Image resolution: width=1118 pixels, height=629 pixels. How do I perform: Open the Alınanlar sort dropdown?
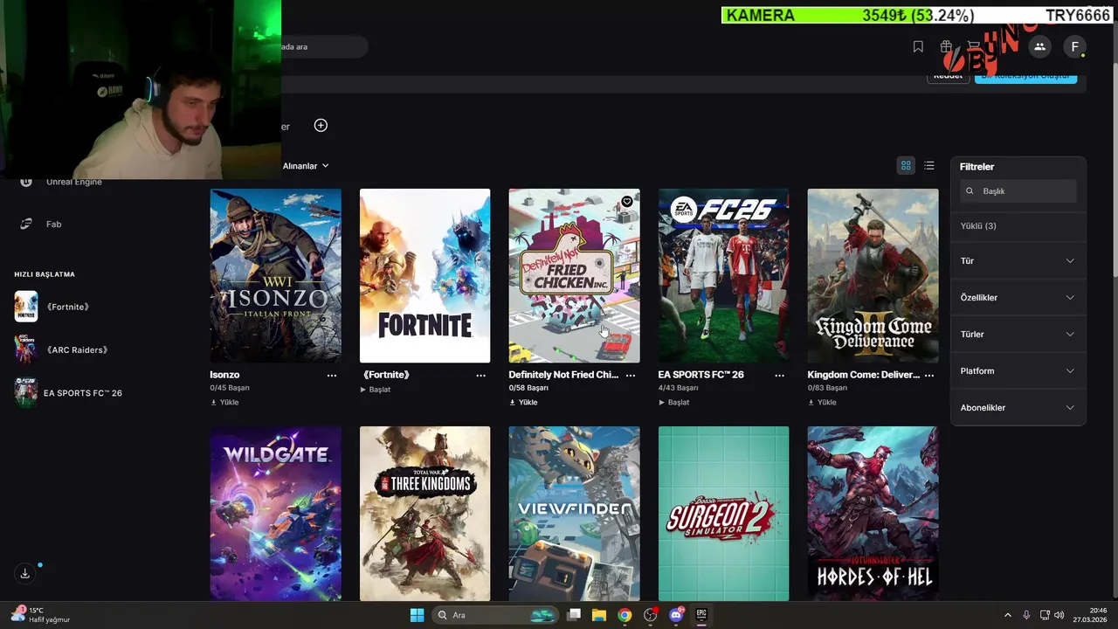pos(306,166)
